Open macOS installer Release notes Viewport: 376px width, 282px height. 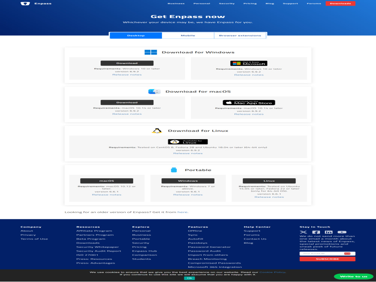pyautogui.click(x=127, y=114)
